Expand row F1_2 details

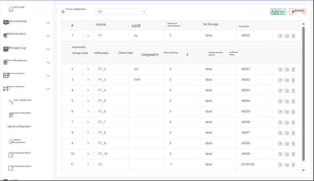point(88,69)
